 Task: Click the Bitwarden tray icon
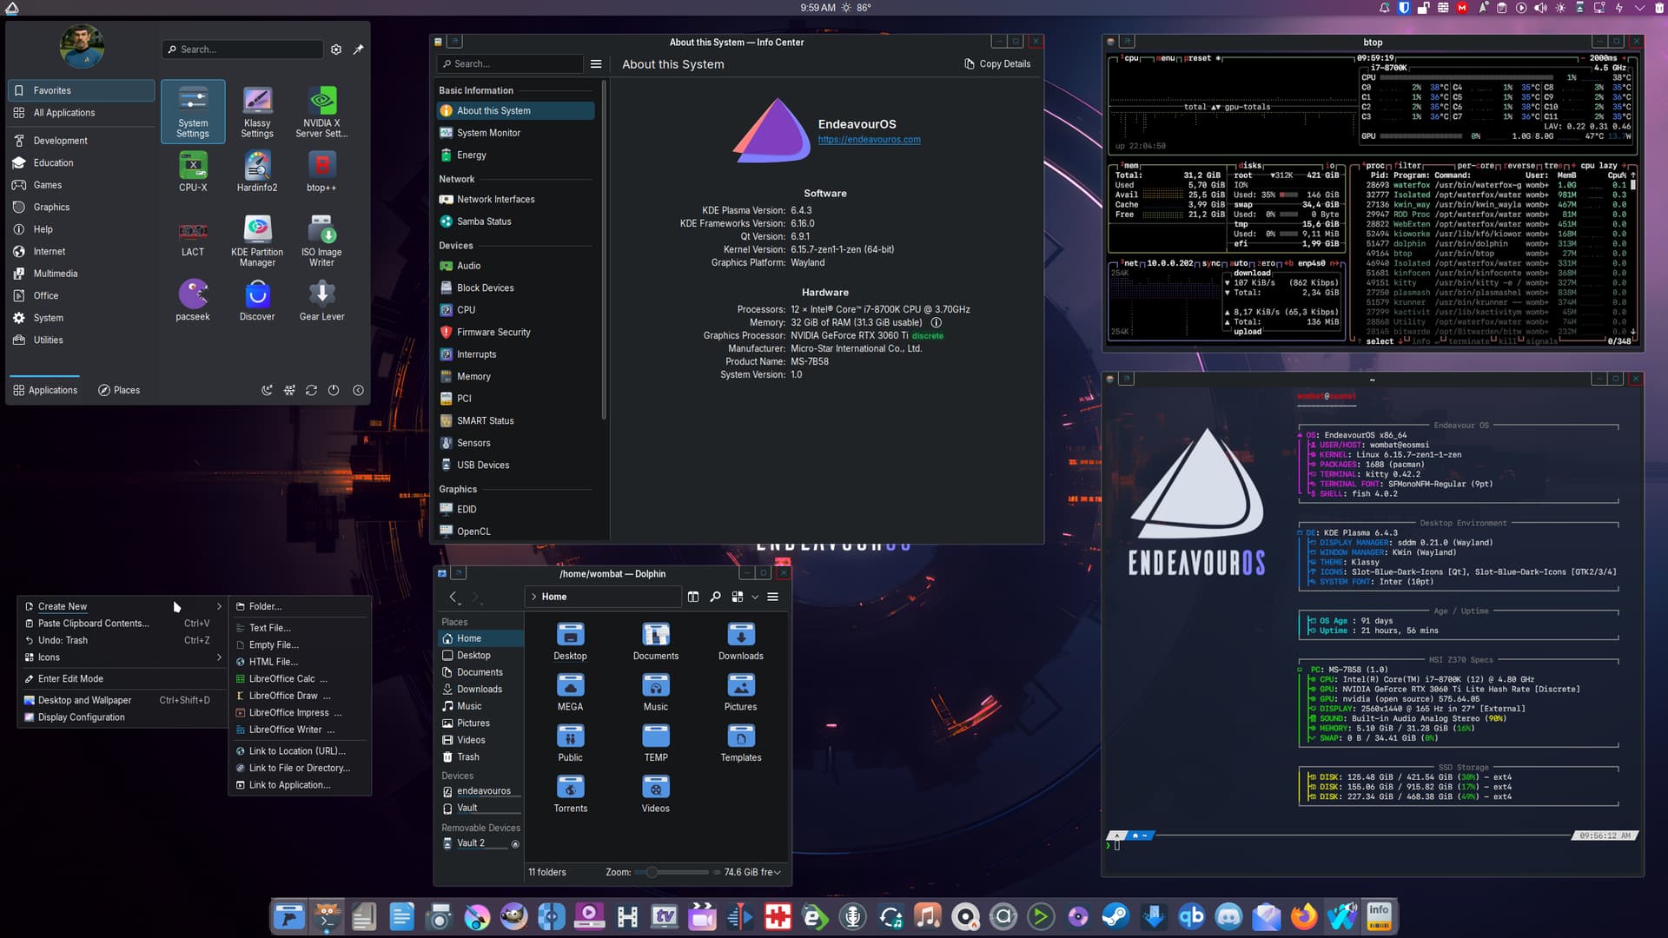(1404, 8)
